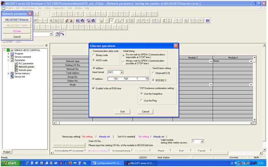Open the Input format DEC dropdown
The image size is (268, 167).
[122, 72]
